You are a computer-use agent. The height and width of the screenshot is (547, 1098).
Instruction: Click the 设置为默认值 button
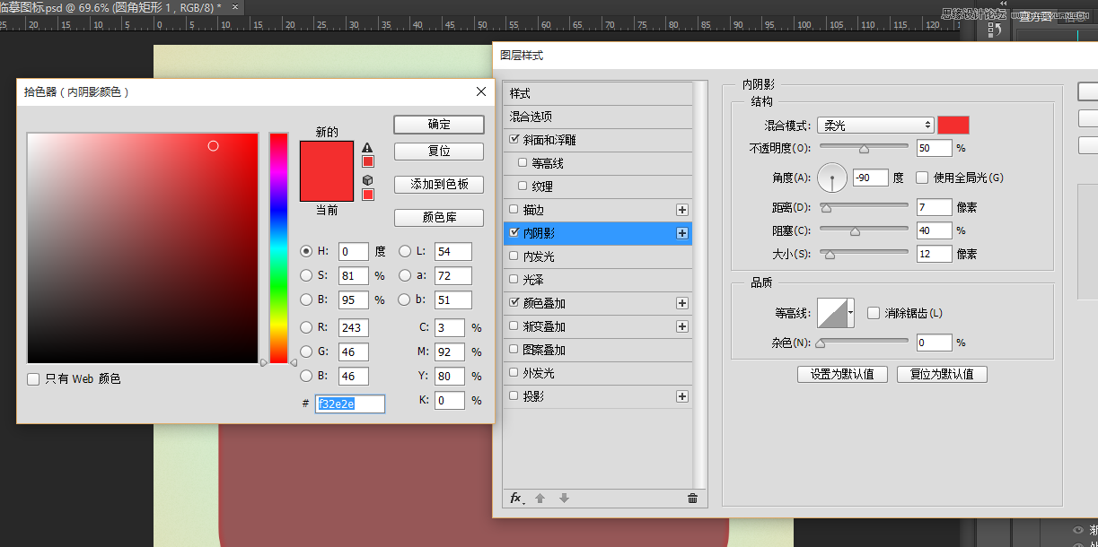pos(842,374)
